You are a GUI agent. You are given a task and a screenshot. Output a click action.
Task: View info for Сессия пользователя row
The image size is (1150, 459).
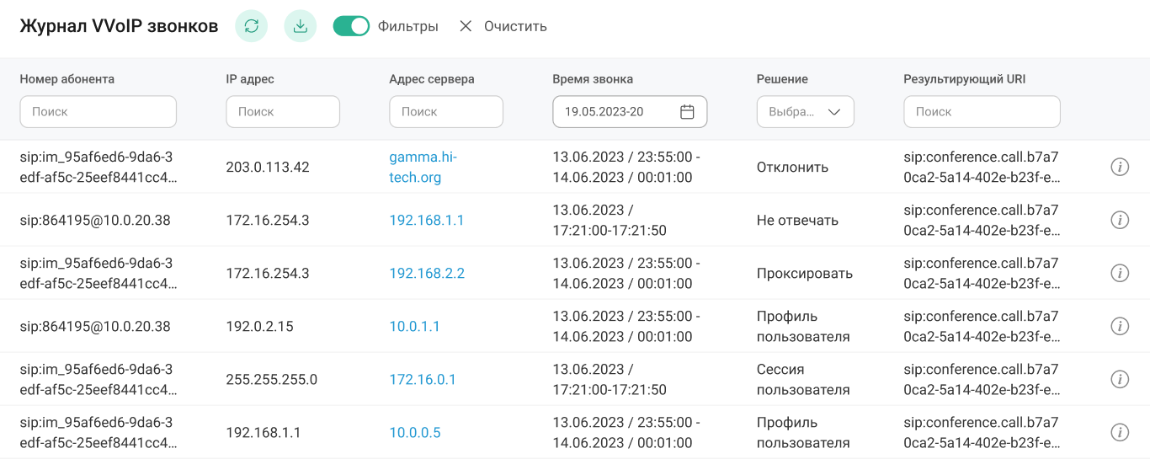point(1119,380)
